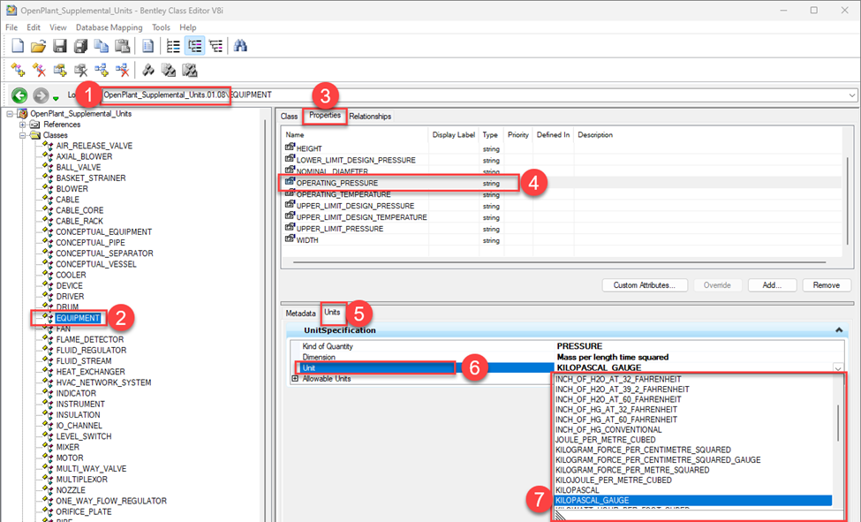Click the class icon beside NOZZLE

[49, 489]
